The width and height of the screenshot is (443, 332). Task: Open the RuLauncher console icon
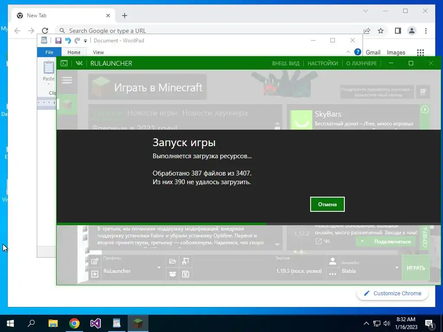pos(64,63)
